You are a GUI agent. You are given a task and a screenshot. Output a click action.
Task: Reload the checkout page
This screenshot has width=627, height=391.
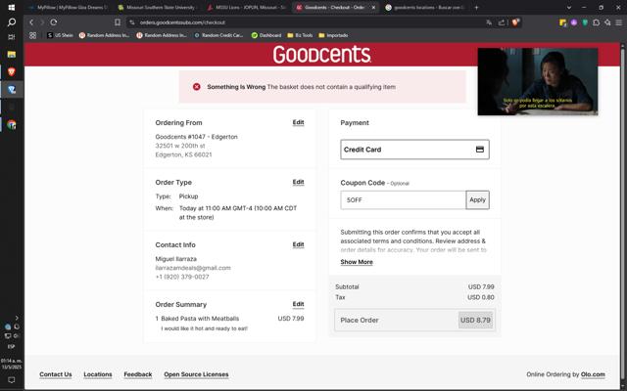click(54, 22)
